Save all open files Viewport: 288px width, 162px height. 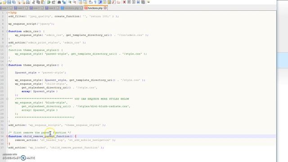pyautogui.click(x=14, y=2)
